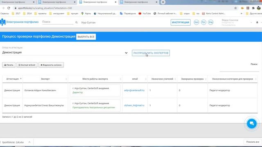Sort table by email column

coord(135,79)
